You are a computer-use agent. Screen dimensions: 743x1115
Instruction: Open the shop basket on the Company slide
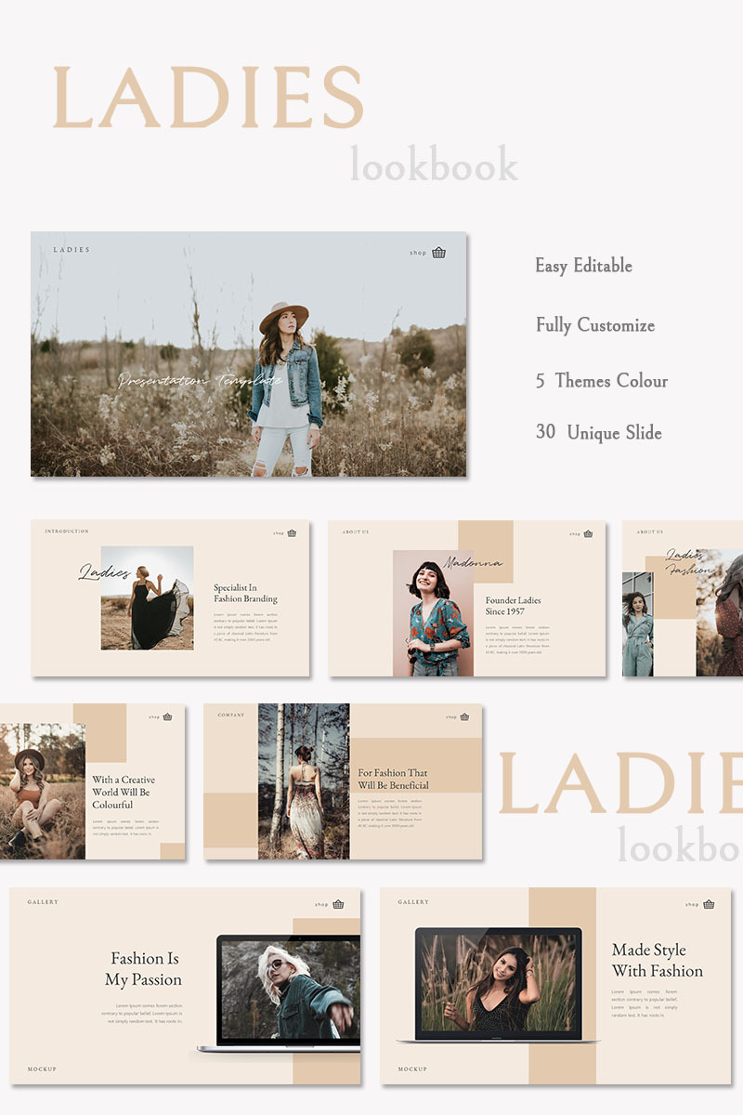(464, 716)
